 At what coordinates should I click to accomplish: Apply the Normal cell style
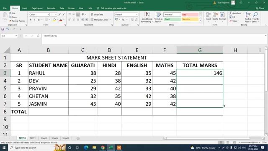pos(172,15)
